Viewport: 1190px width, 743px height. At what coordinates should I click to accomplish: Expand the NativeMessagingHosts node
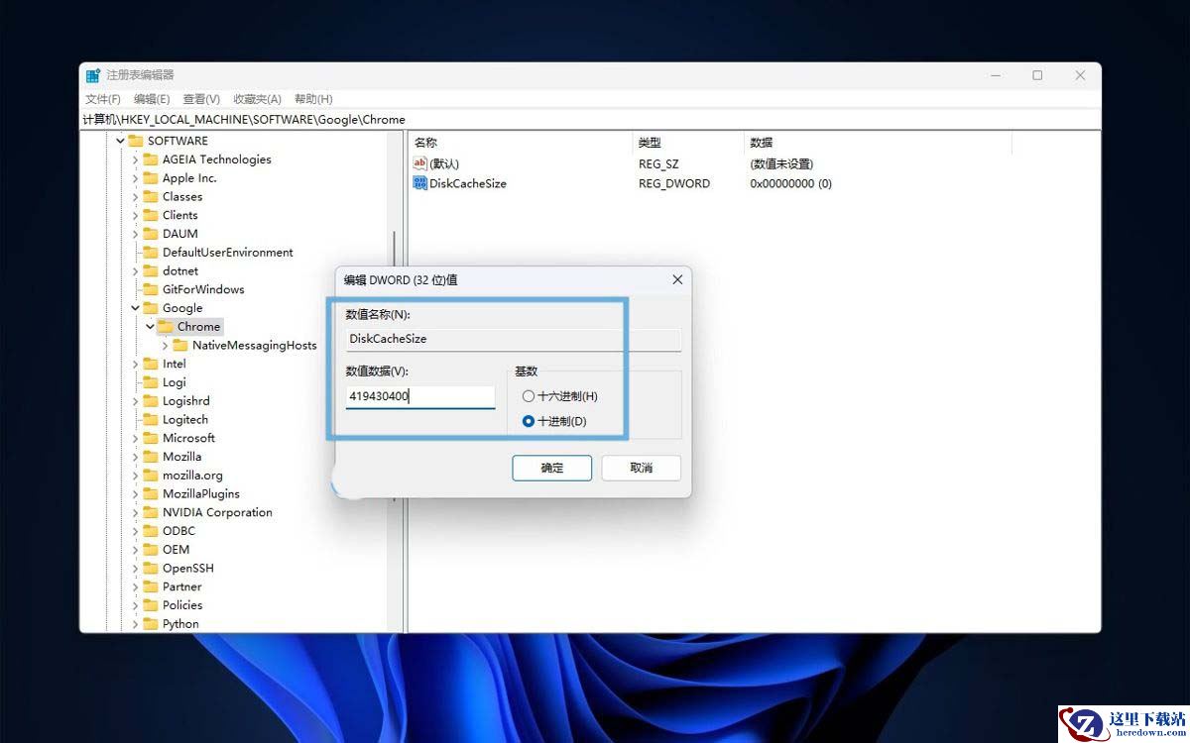(165, 345)
